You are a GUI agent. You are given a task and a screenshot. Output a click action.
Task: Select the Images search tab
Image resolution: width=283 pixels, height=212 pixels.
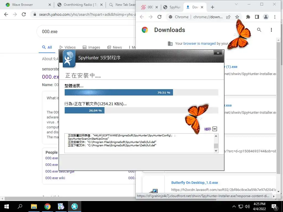coord(91,47)
